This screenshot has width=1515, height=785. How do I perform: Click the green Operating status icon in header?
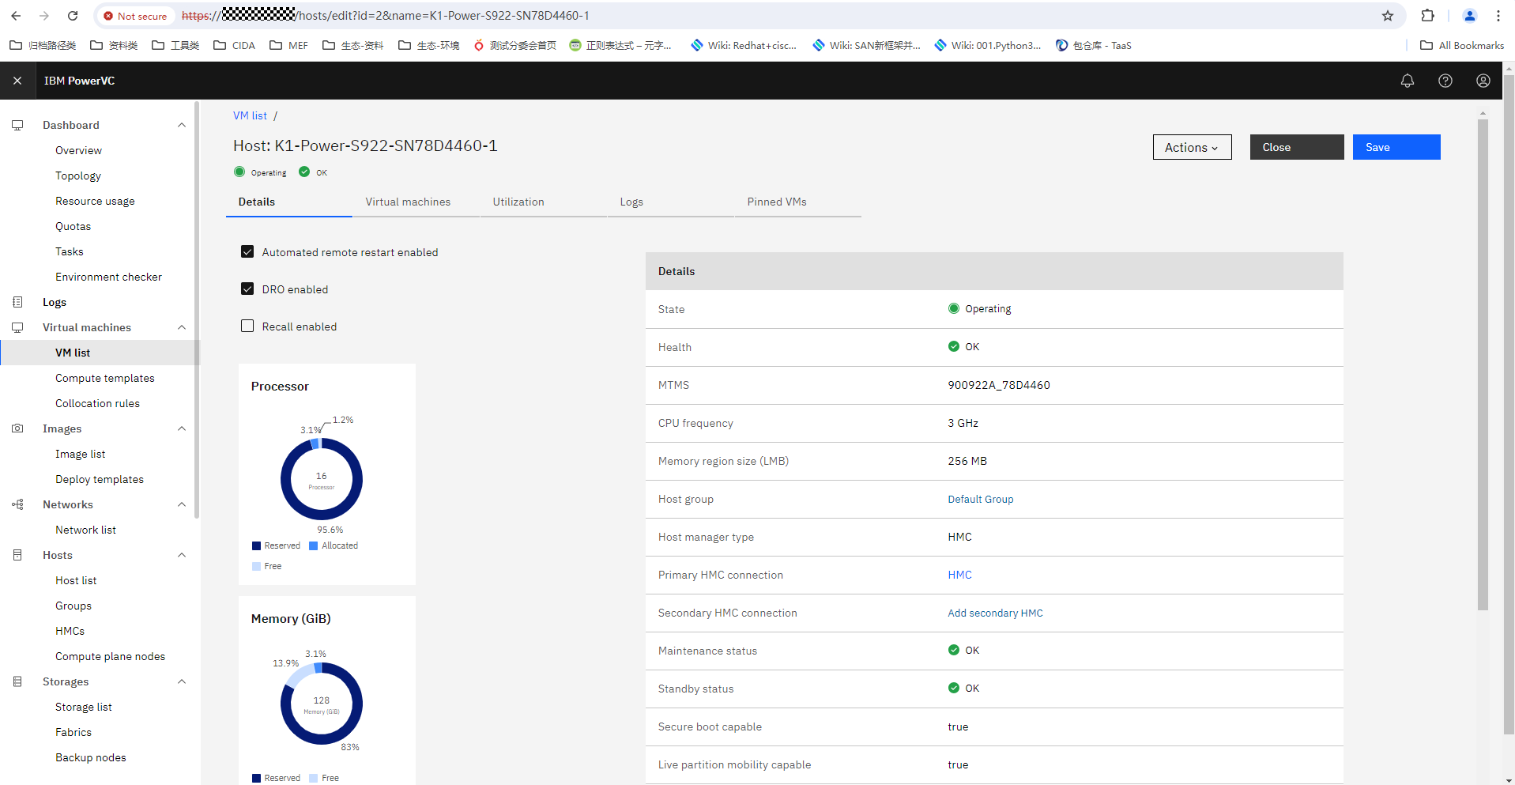coord(239,172)
